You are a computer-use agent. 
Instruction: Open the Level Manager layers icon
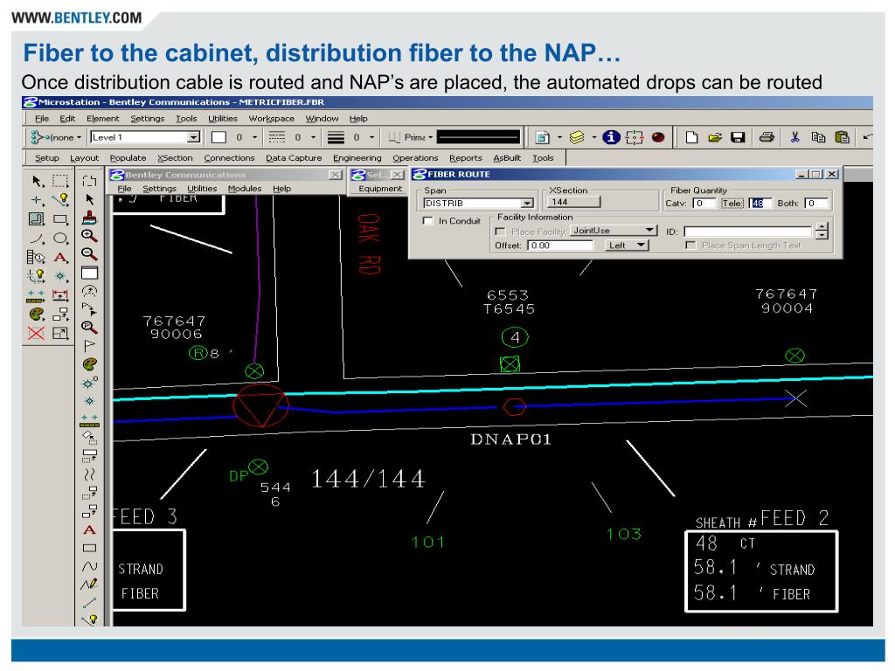click(x=577, y=137)
